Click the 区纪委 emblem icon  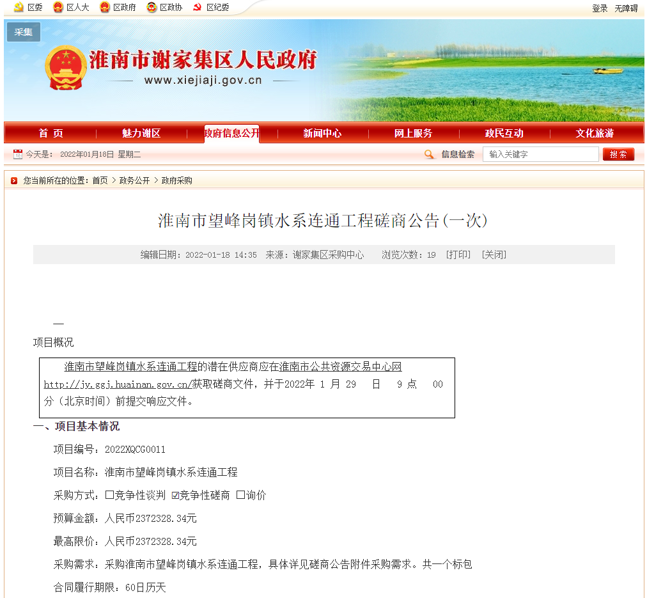tap(198, 8)
